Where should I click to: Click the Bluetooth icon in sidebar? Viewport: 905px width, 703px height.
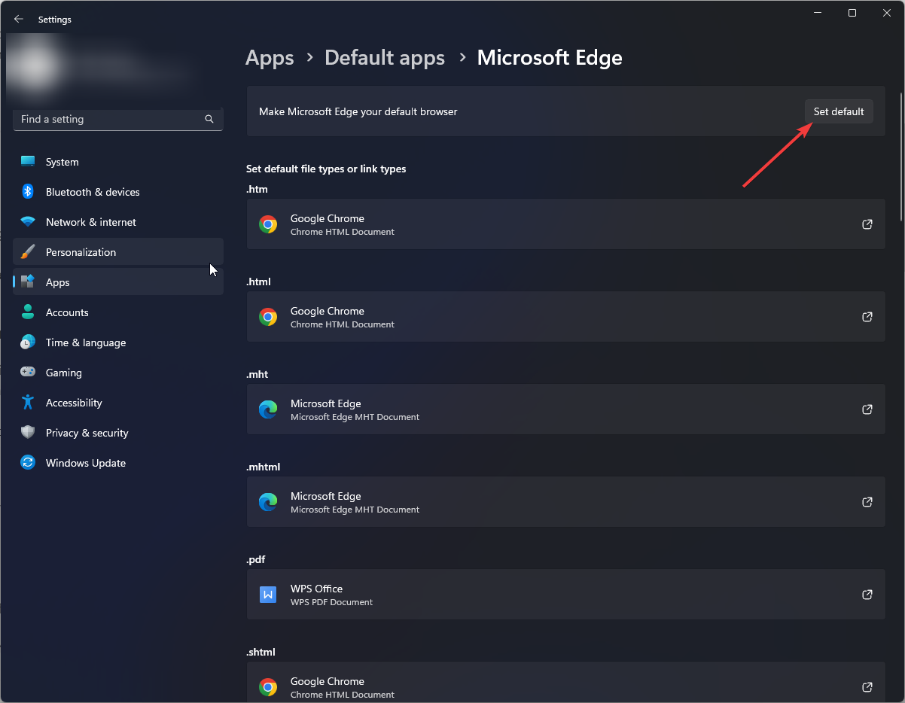click(x=28, y=192)
